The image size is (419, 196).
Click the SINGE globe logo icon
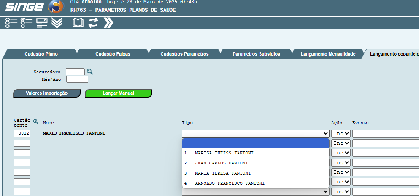point(56,7)
